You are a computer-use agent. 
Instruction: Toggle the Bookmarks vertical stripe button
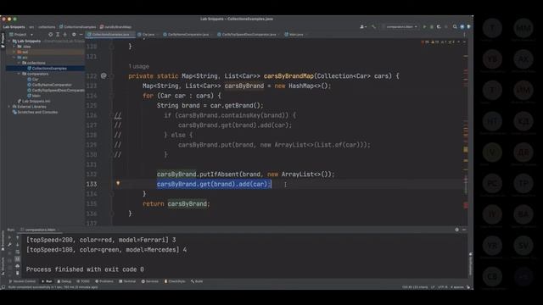pyautogui.click(x=3, y=241)
